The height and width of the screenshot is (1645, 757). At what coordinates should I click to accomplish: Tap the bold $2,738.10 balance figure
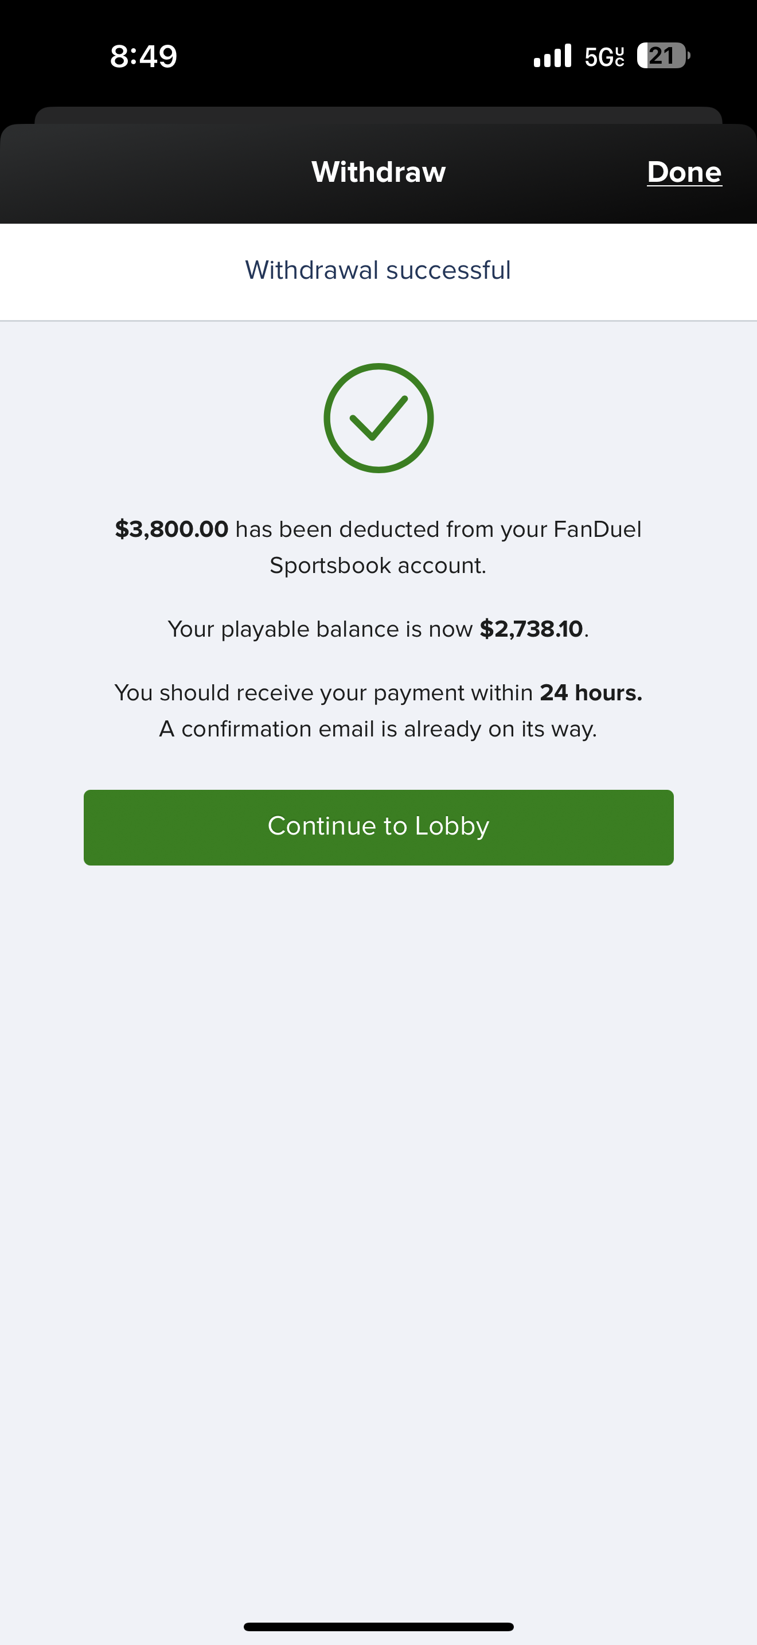click(x=531, y=629)
